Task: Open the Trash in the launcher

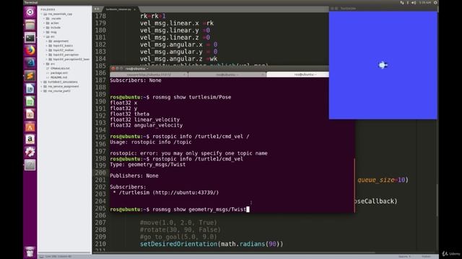Action: coord(30,252)
